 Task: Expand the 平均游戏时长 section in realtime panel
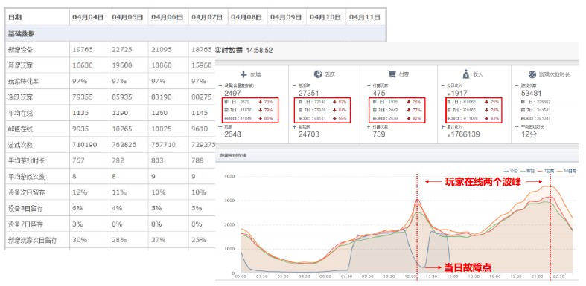pos(517,127)
